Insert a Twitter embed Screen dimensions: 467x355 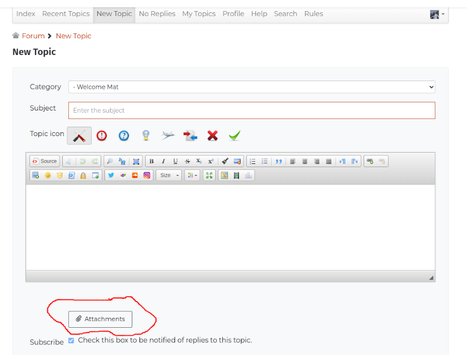(111, 176)
